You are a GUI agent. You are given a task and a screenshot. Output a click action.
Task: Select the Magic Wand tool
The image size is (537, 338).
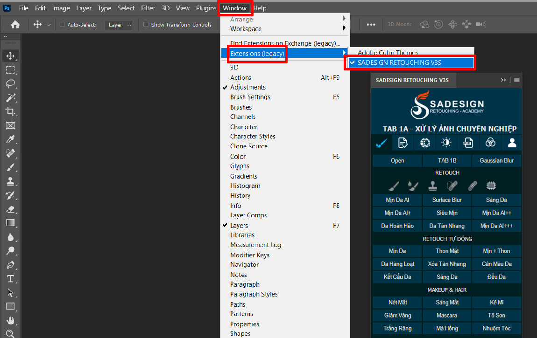(10, 98)
